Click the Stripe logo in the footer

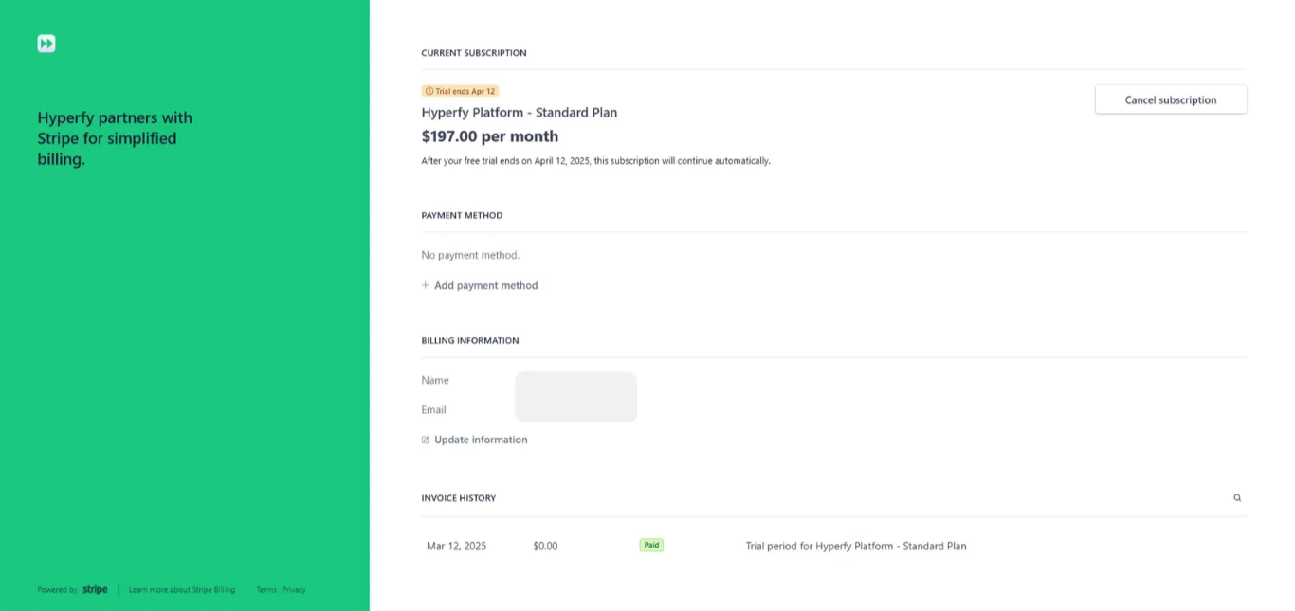[95, 589]
